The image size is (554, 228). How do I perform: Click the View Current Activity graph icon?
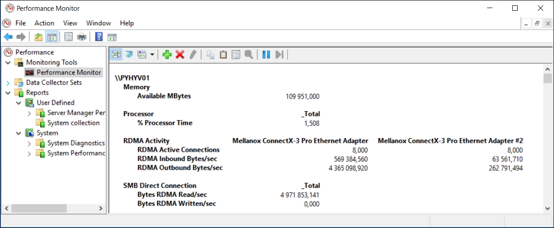point(116,55)
